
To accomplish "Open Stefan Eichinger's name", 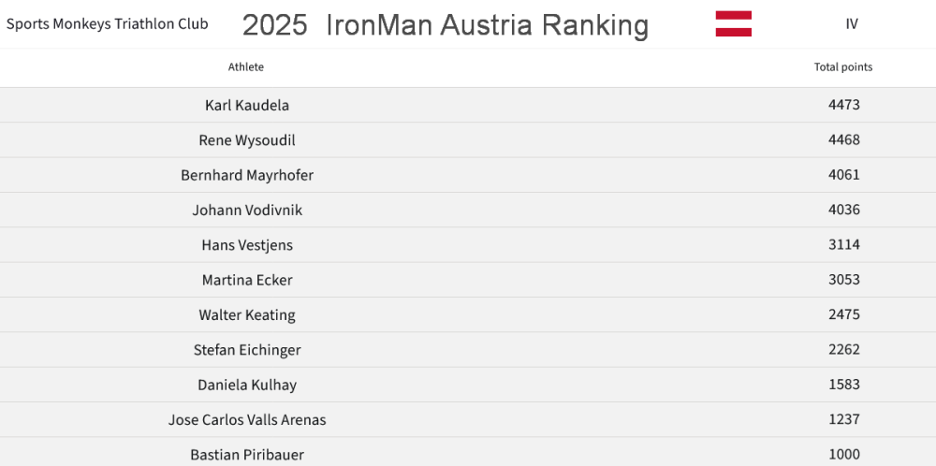I will [x=247, y=350].
